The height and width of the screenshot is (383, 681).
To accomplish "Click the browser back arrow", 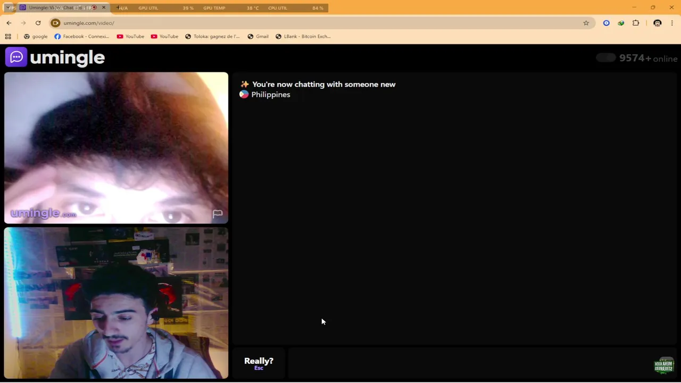I will 9,23.
